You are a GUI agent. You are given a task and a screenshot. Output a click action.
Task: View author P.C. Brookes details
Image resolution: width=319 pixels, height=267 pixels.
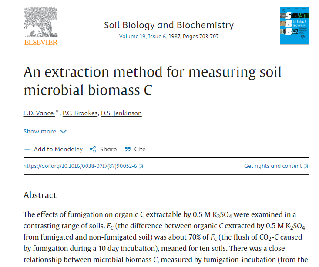[x=80, y=113]
